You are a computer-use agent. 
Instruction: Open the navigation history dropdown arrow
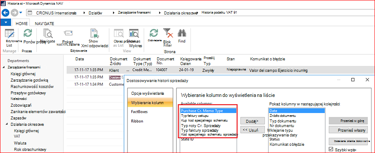point(21,13)
